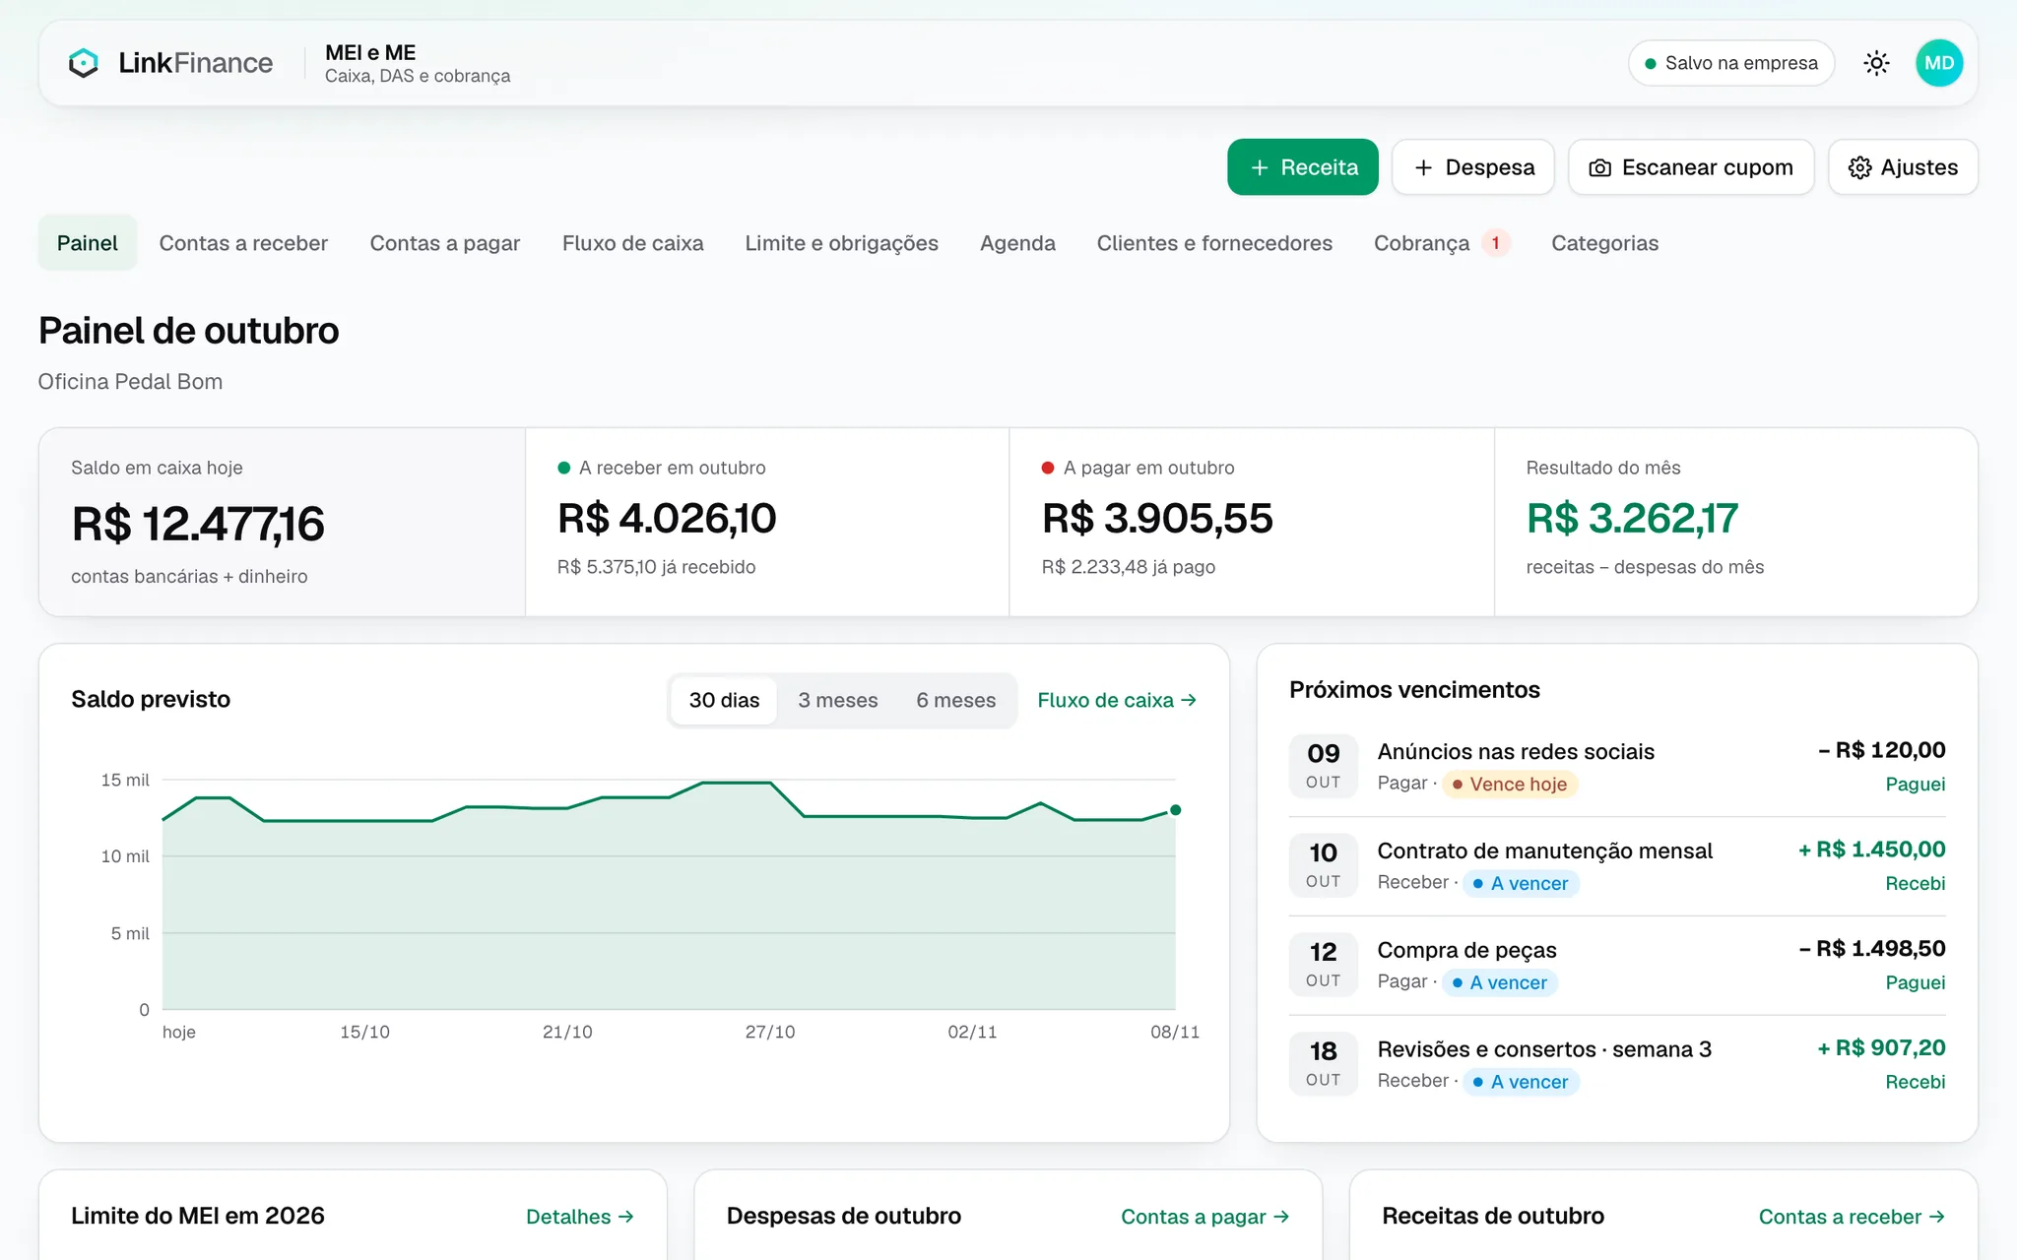The width and height of the screenshot is (2017, 1260).
Task: Click R$ 5.375,10 já recebido text
Action: click(657, 567)
